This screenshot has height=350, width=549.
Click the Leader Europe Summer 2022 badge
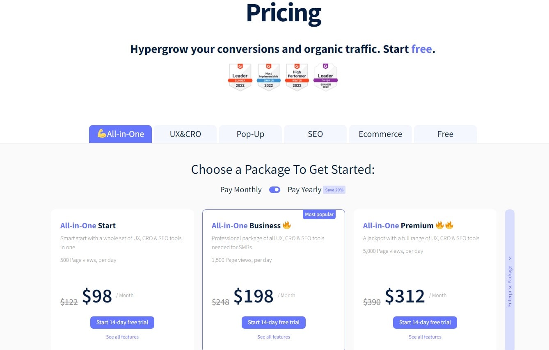pyautogui.click(x=325, y=77)
